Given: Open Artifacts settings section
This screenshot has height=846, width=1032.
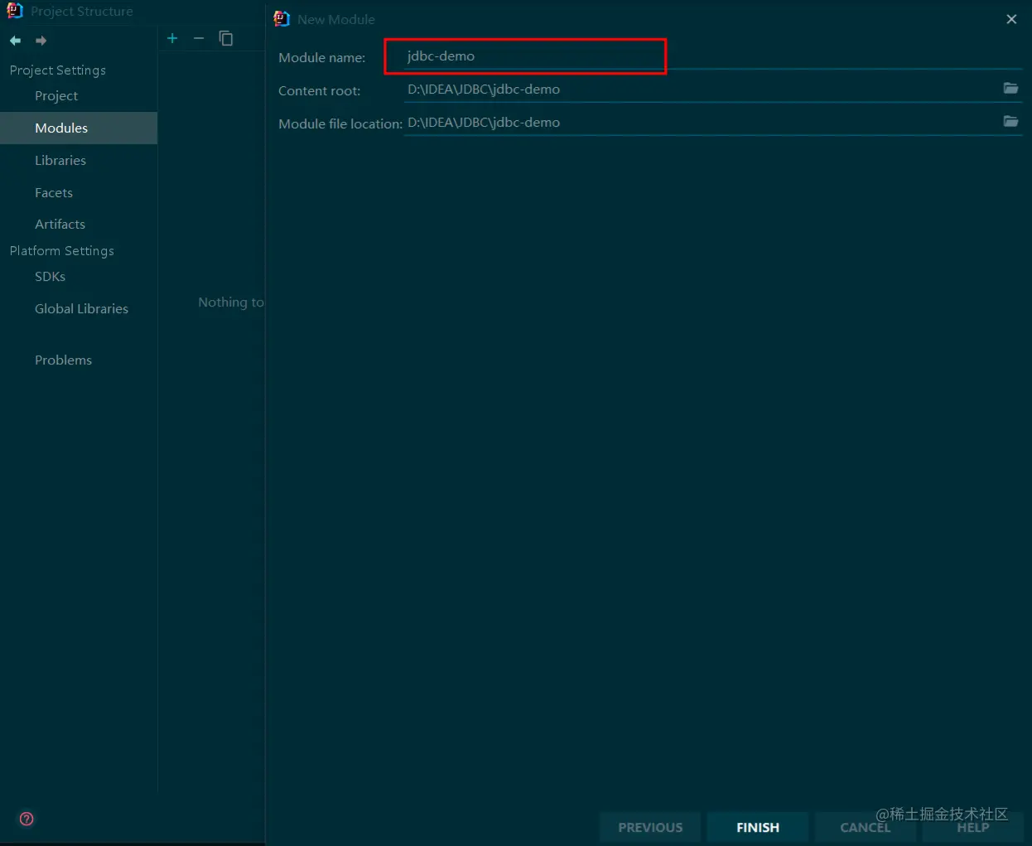Looking at the screenshot, I should (x=60, y=224).
